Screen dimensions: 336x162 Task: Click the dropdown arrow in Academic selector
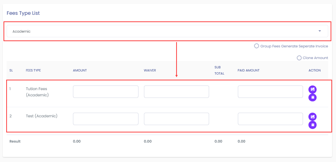click(x=320, y=31)
